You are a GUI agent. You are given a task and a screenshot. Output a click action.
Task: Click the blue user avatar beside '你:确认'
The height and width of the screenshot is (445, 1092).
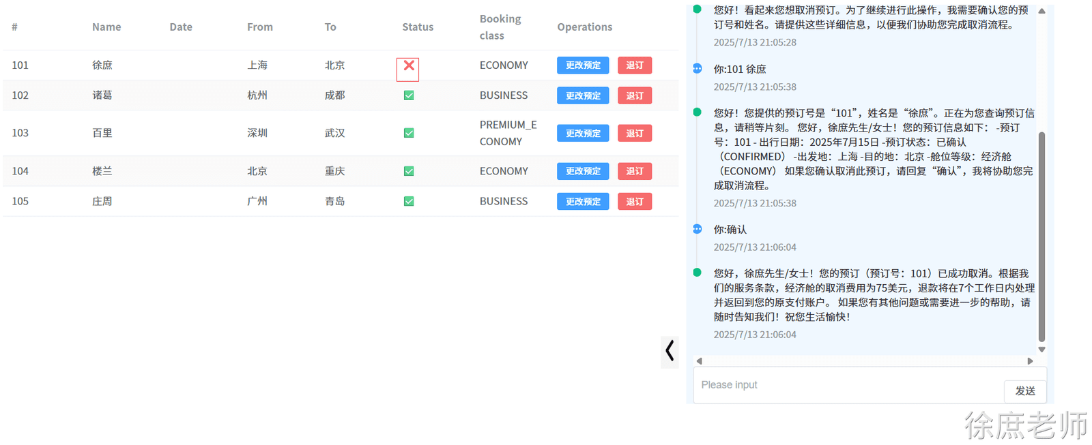pos(698,229)
